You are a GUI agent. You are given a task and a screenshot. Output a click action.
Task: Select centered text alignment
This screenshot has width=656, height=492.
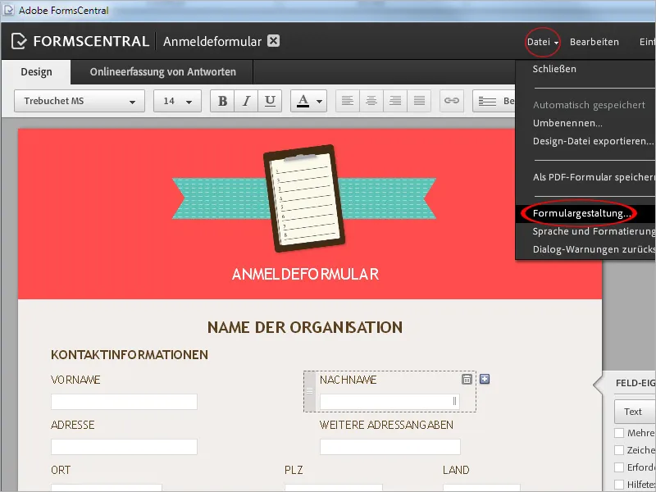(371, 100)
